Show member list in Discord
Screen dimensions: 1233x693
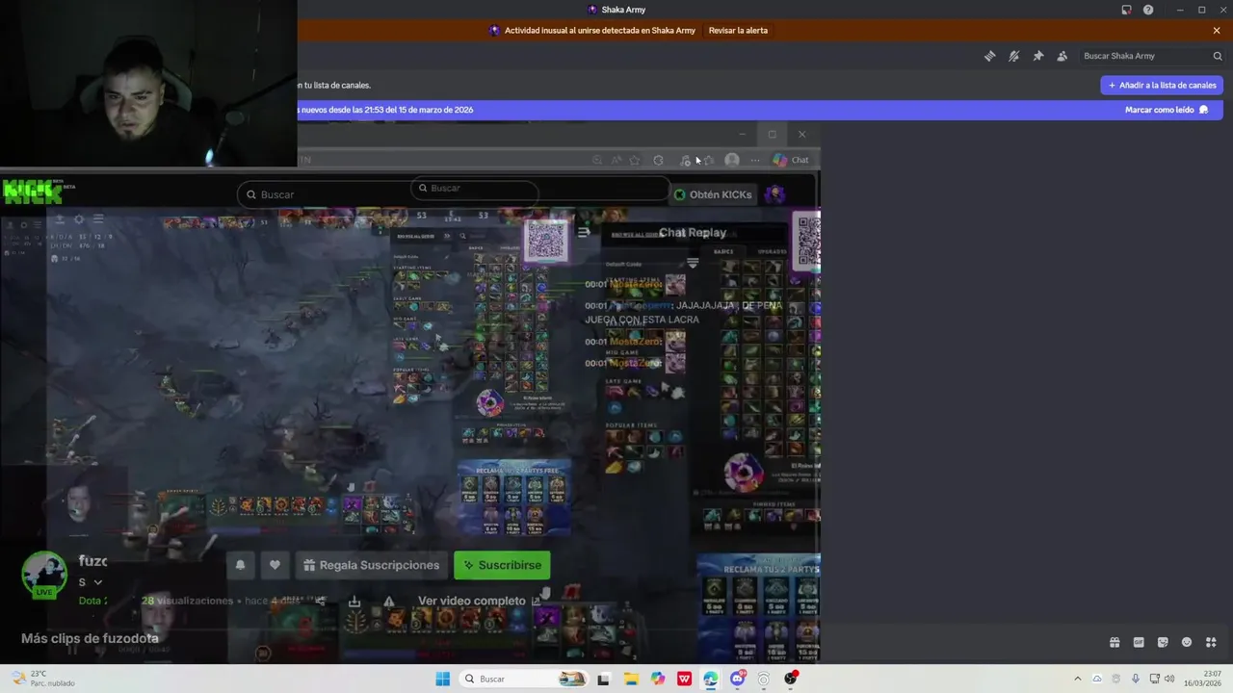[1062, 56]
